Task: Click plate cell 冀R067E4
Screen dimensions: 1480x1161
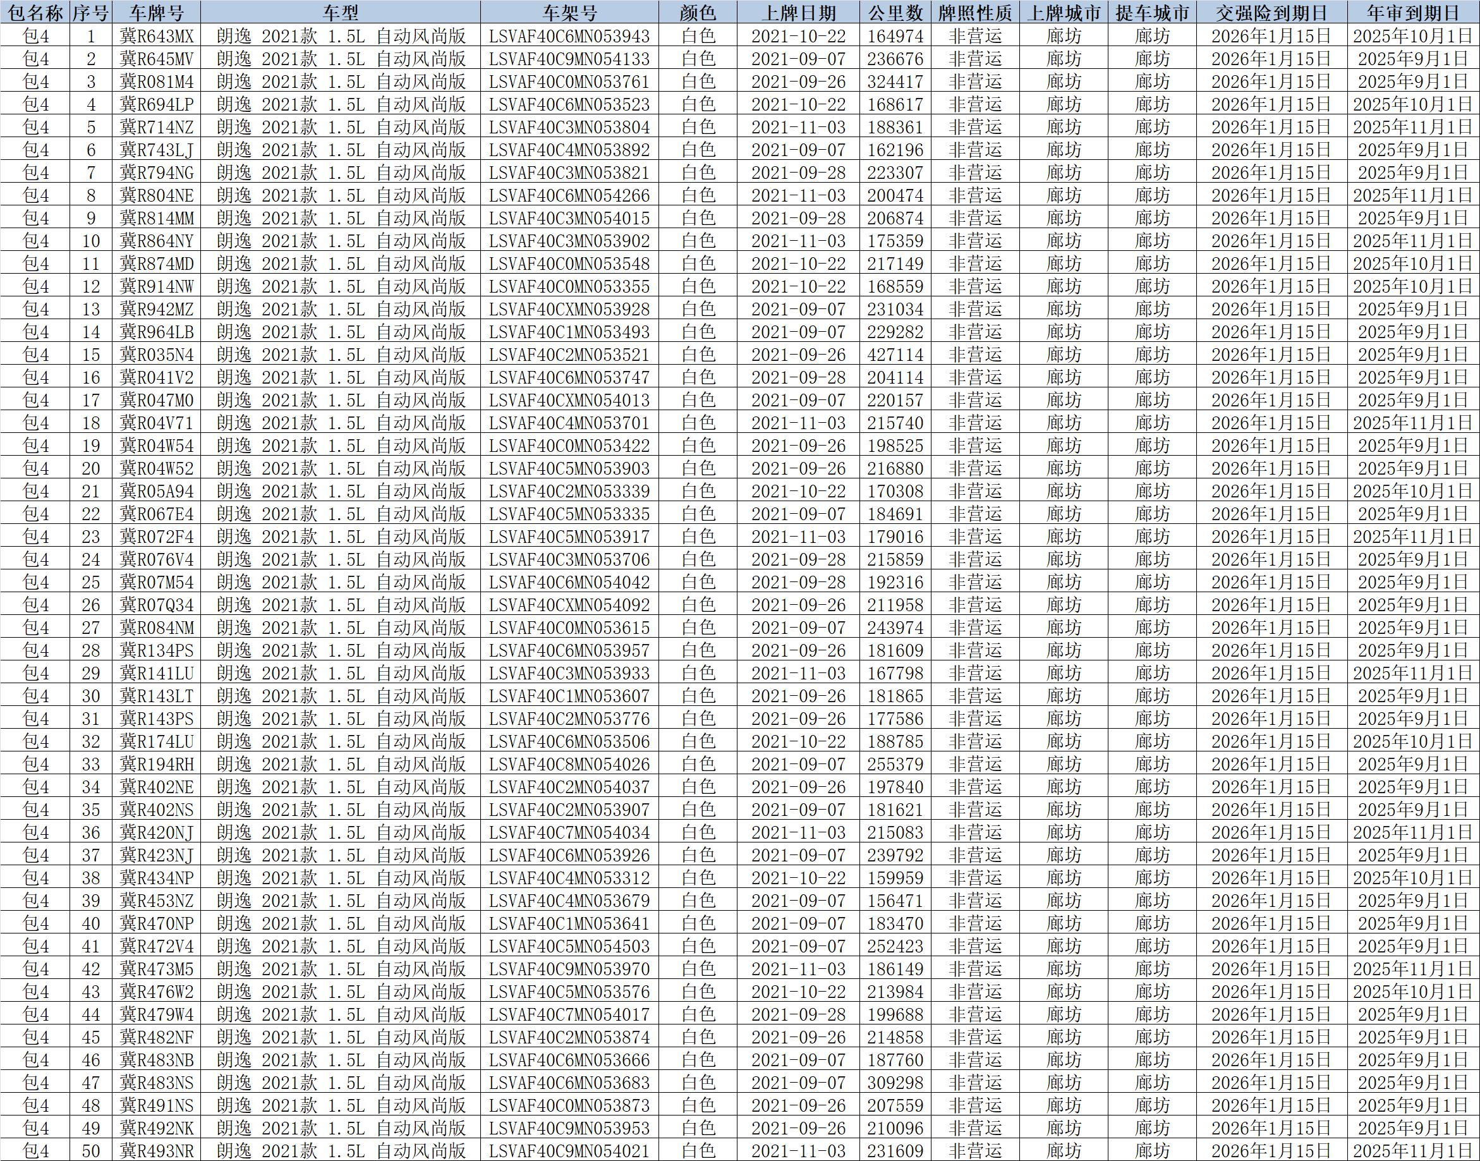Action: pyautogui.click(x=157, y=514)
